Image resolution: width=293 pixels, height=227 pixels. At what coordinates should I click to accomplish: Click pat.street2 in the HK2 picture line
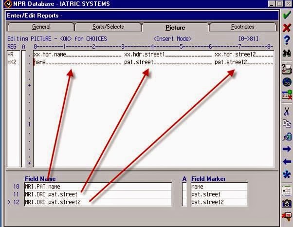231,62
